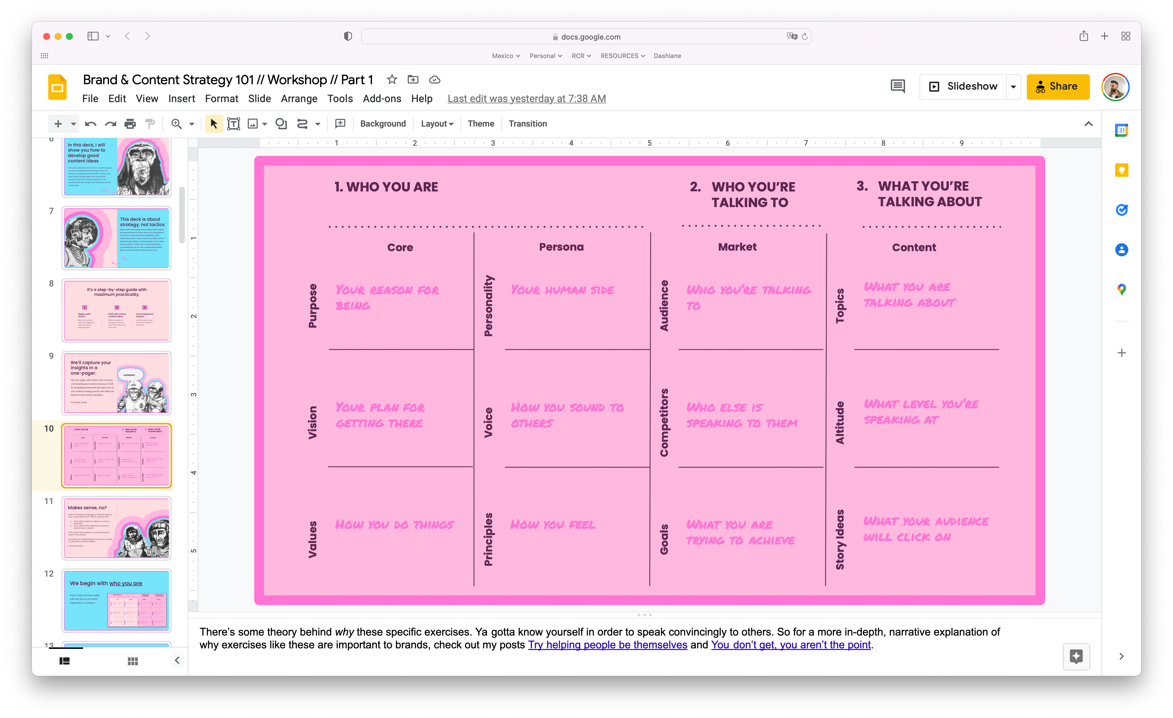
Task: Open the Slides home icon
Action: (58, 87)
